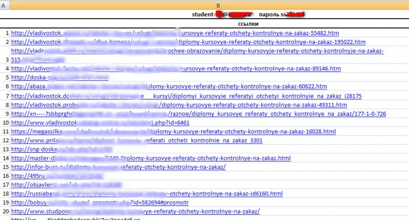The width and height of the screenshot is (409, 220).
Task: Open master-d link in row 14
Action: [151, 159]
